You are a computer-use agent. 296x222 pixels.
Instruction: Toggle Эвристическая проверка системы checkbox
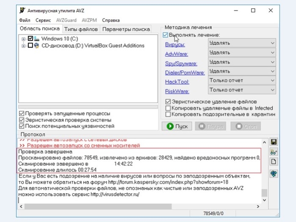(x=22, y=120)
